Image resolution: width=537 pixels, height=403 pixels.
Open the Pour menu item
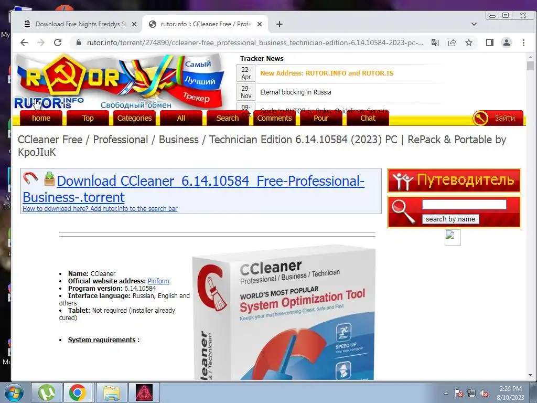coord(321,118)
